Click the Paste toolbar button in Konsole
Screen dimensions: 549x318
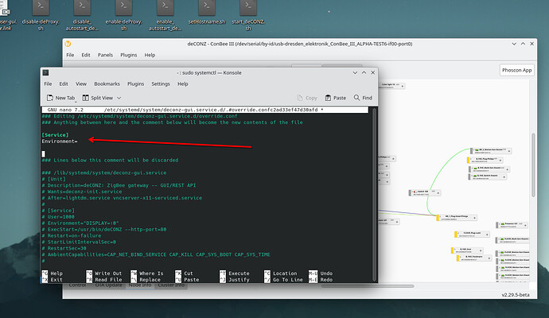pyautogui.click(x=336, y=98)
